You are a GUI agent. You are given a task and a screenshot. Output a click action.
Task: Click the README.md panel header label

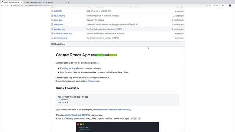click(x=59, y=44)
